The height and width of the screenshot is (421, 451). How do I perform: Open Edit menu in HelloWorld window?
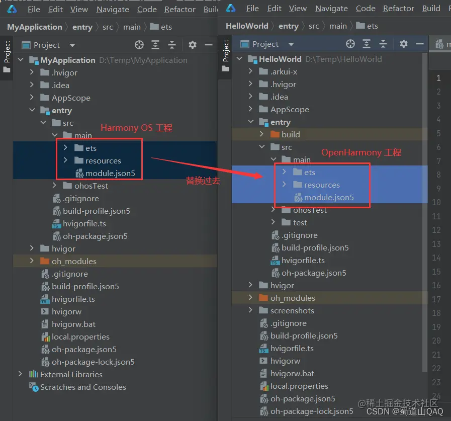274,9
